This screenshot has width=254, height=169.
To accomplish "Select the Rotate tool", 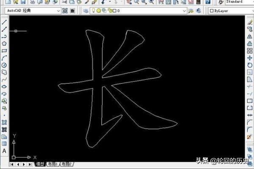I will pos(250,65).
